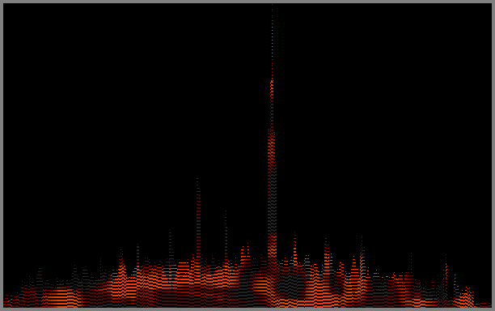This screenshot has width=495, height=311.
Task: Click the gray border frame at the top edge
Action: (x=247, y=2)
